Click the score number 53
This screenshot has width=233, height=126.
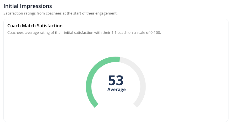[x=116, y=81]
